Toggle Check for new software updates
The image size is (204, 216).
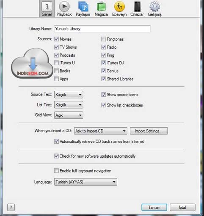tap(56, 156)
